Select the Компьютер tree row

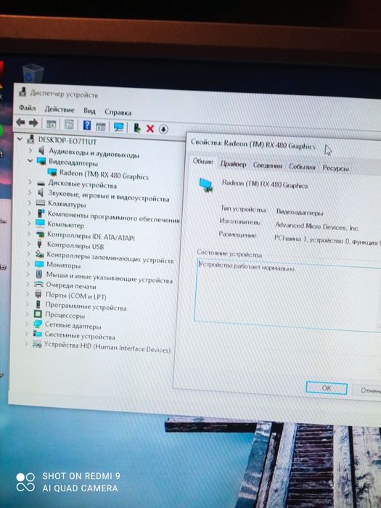[66, 224]
